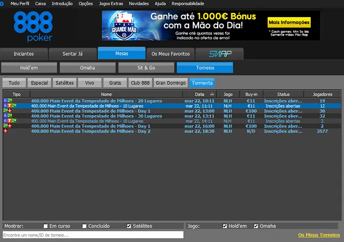Uncheck the Omaha game checkbox

click(256, 226)
